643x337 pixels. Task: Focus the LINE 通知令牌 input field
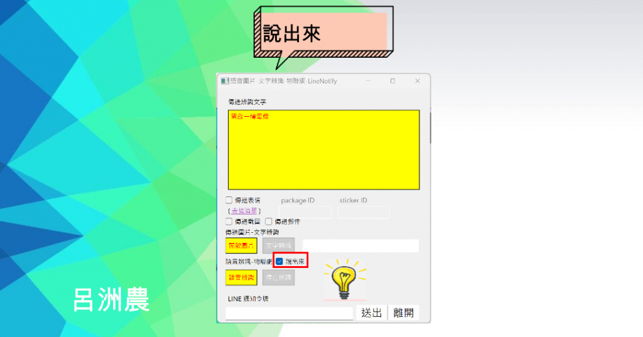[x=289, y=313]
